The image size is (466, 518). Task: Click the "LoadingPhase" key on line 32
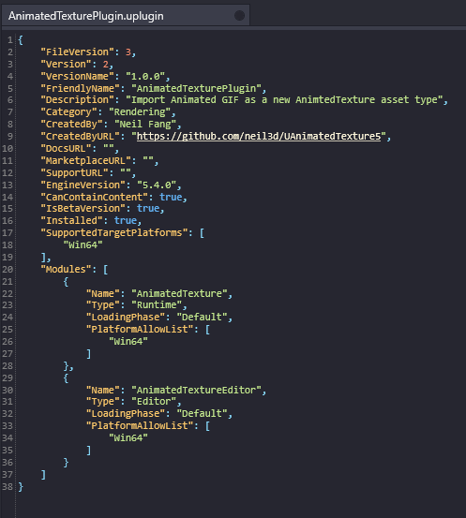coord(126,414)
